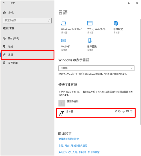Viewport: 141px width, 156px height.
Task: Click the 地域設定 globe tile icon
Action: pyautogui.click(x=116, y=23)
